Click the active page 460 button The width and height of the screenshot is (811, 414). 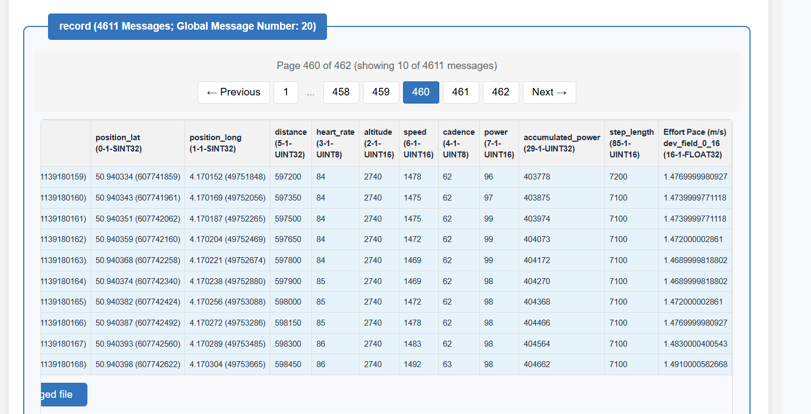(421, 92)
